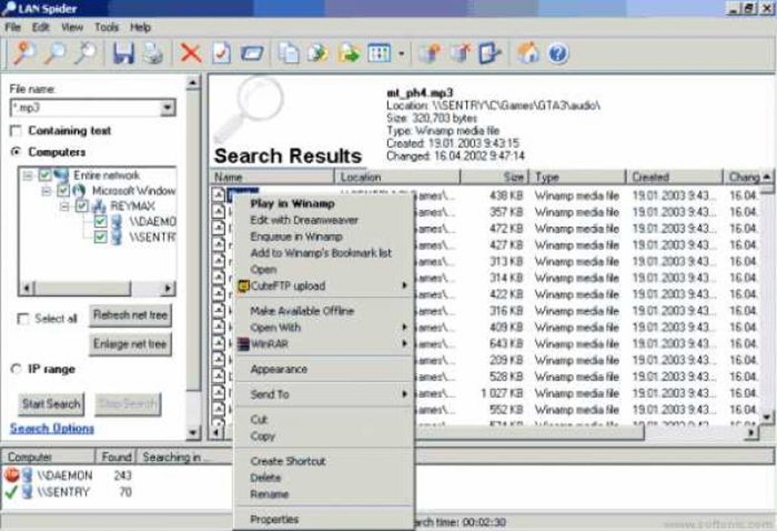Click the Enlarge net tree button
777x531 pixels.
130,344
